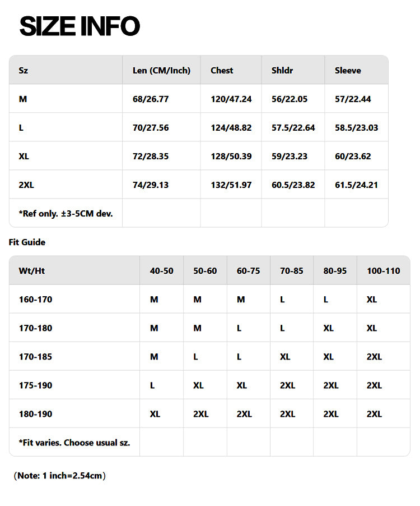
Task: Click the SIZE INFO heading
Action: pyautogui.click(x=80, y=26)
